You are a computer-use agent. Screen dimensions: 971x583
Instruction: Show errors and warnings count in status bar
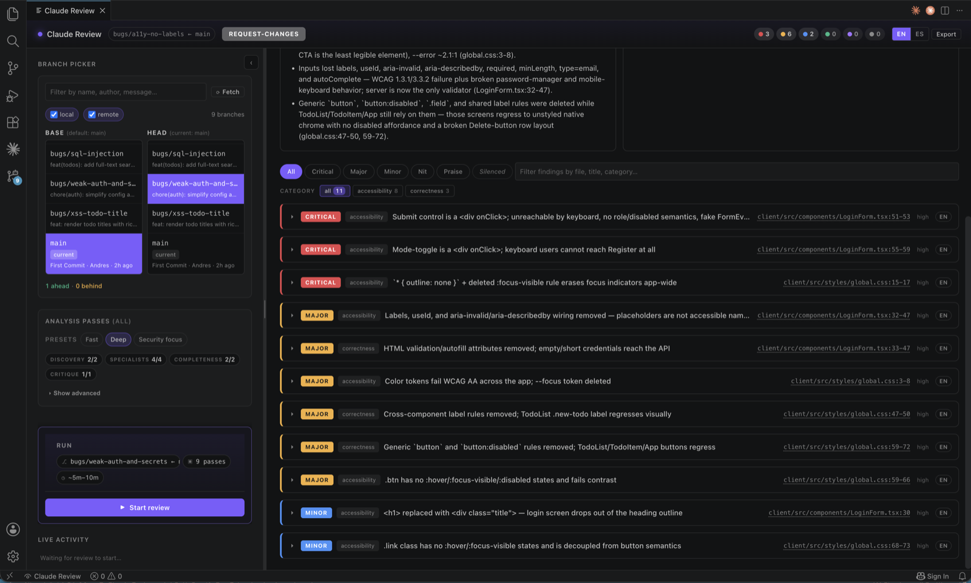tap(106, 576)
